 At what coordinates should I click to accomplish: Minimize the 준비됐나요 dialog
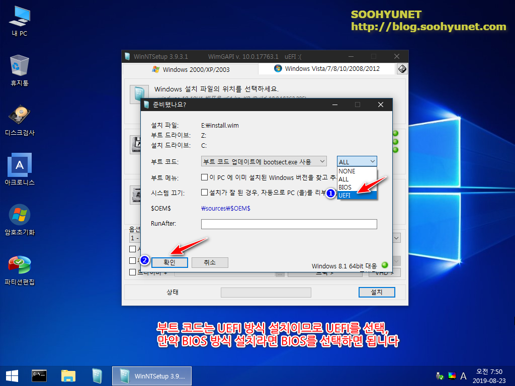[335, 105]
